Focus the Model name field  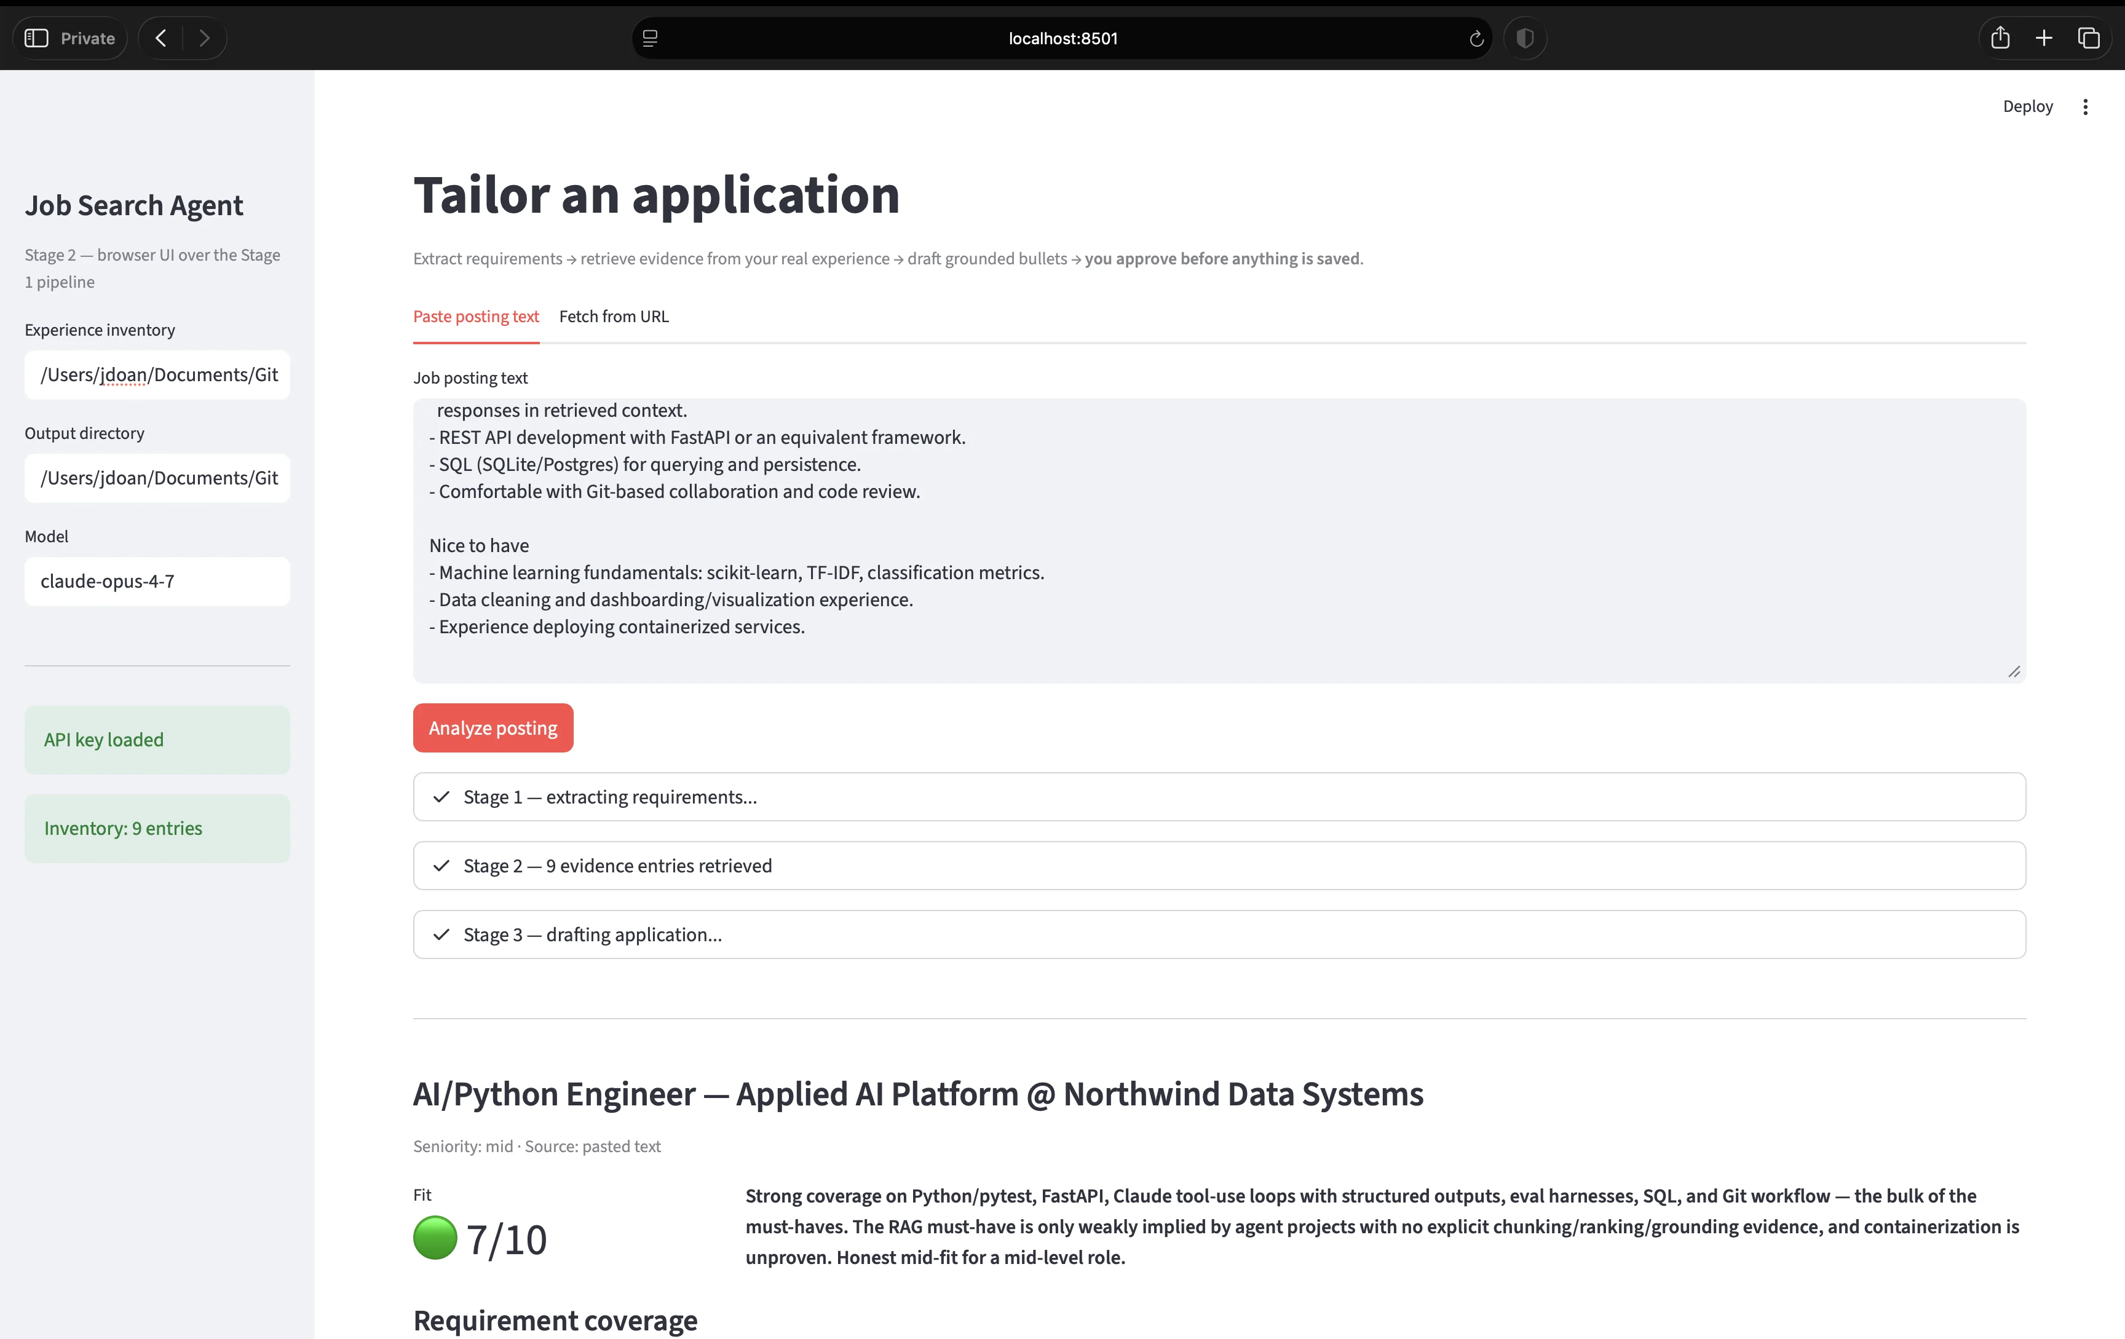point(157,582)
